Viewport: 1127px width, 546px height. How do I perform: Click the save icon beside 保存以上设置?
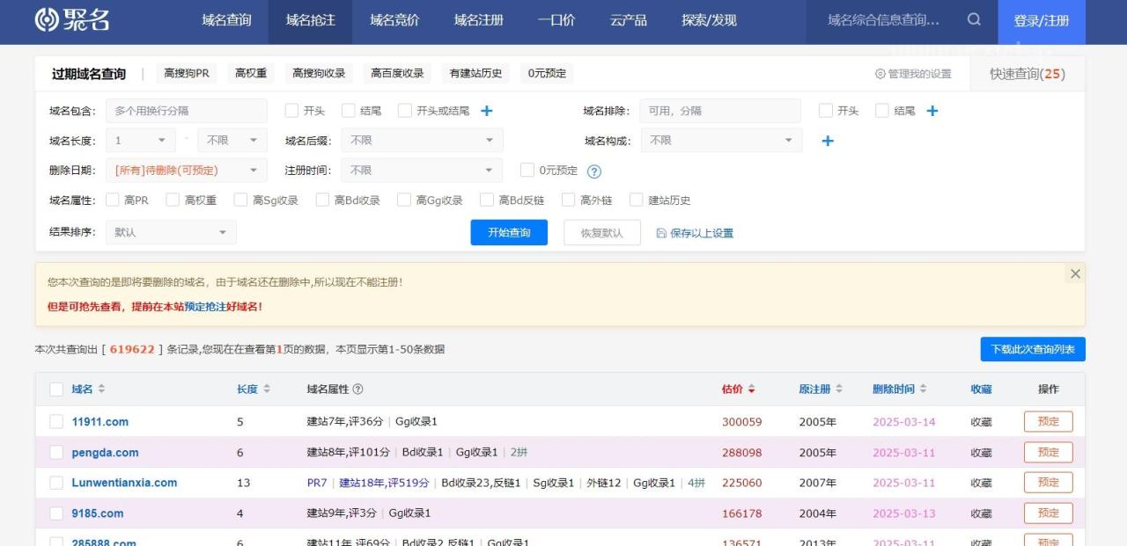tap(661, 233)
